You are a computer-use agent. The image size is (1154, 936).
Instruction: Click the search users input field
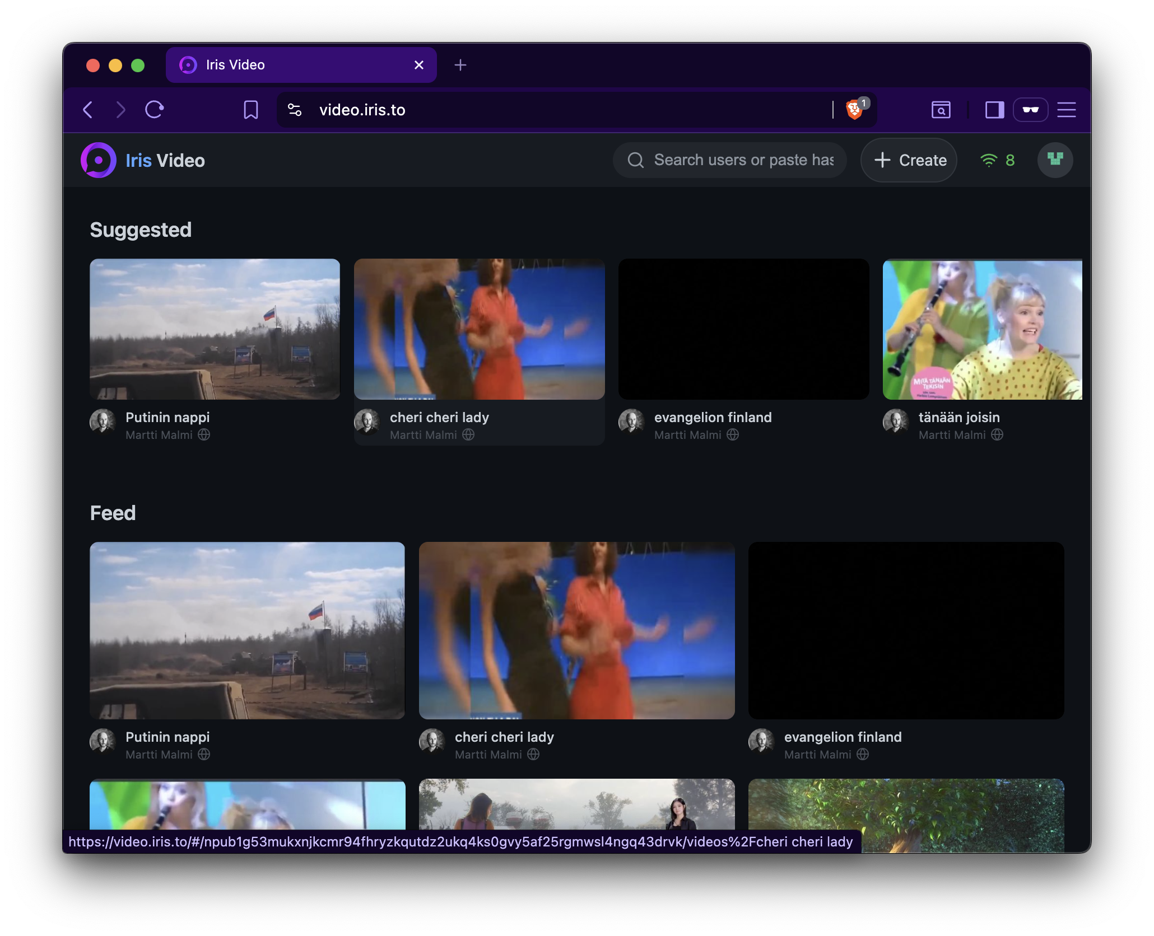point(743,161)
